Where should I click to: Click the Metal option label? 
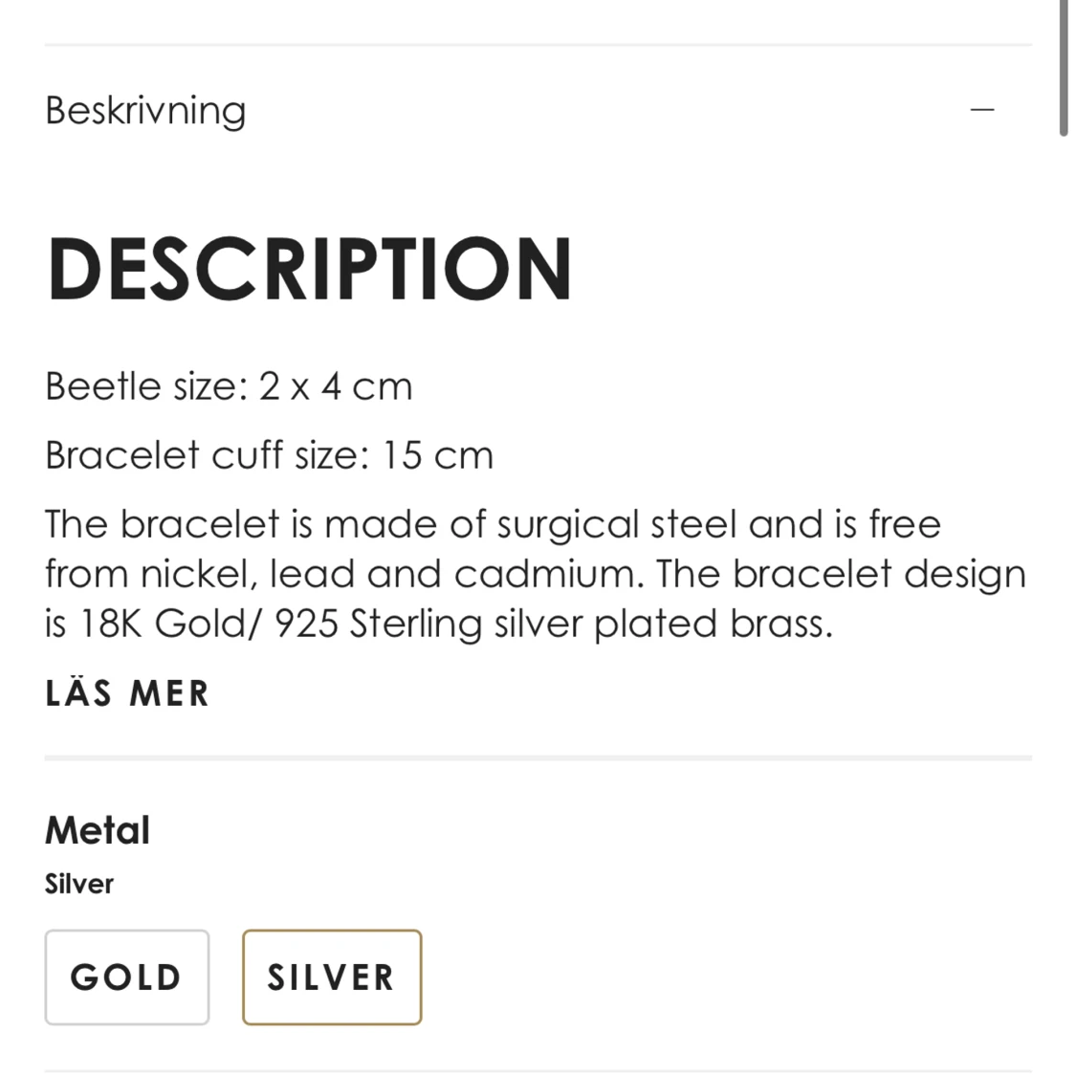click(x=98, y=830)
